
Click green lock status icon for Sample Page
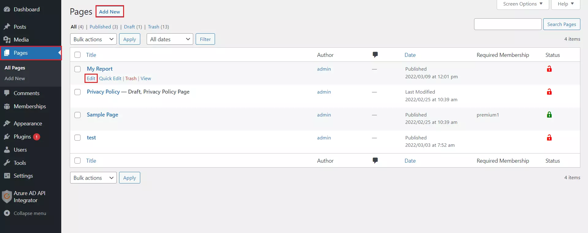[549, 115]
